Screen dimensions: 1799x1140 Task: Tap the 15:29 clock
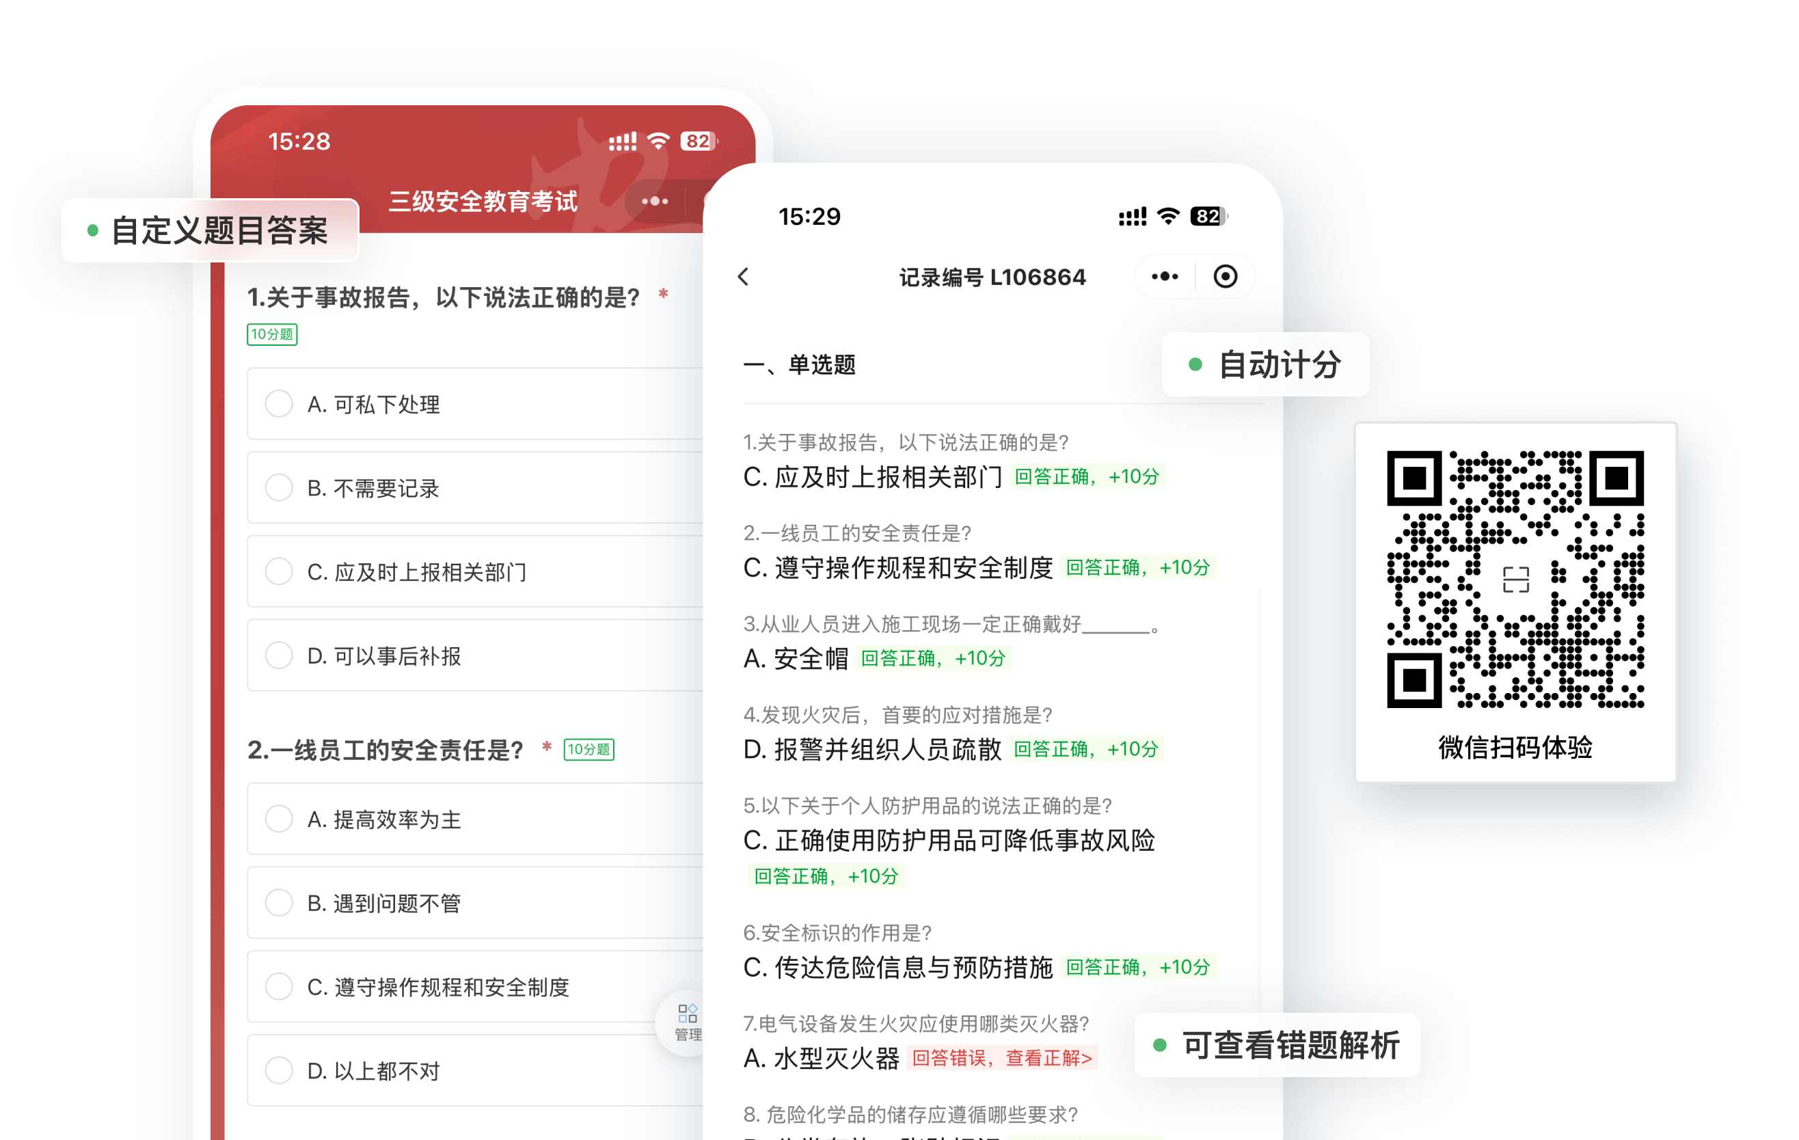[x=810, y=217]
